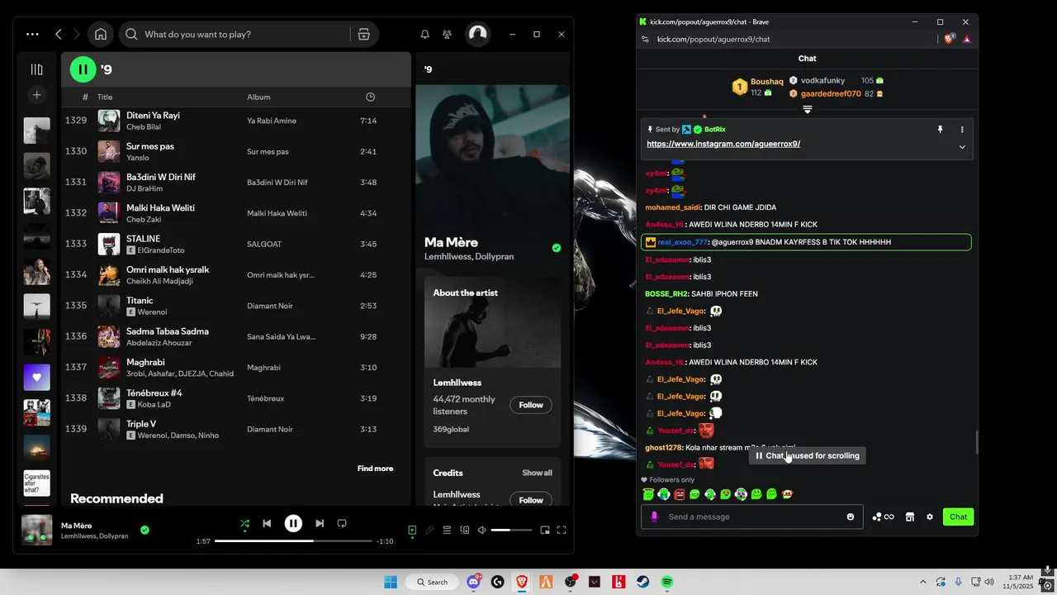The image size is (1057, 595).
Task: Show all credits
Action: click(537, 473)
